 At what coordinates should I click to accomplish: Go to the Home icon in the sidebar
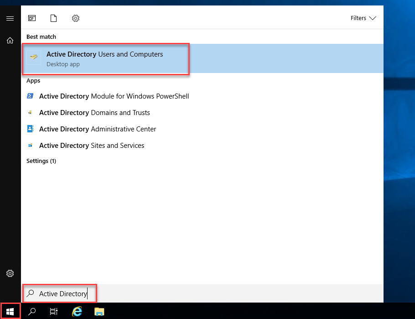(x=10, y=40)
